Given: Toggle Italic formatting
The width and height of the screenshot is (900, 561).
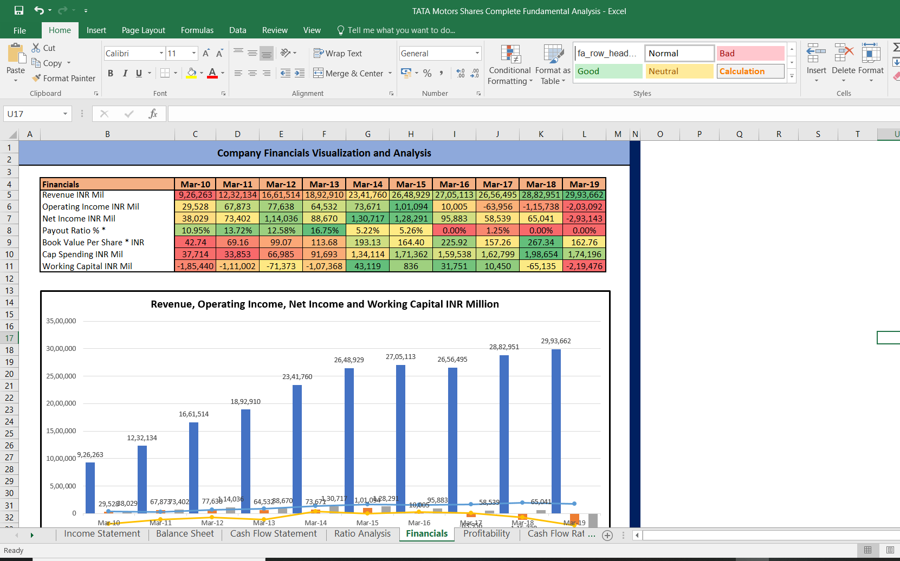Looking at the screenshot, I should [125, 73].
